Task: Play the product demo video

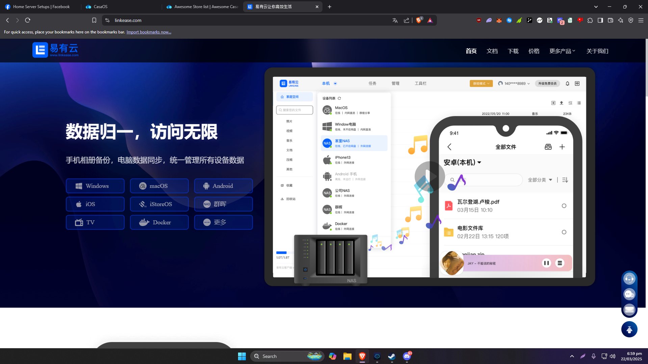Action: [x=430, y=176]
